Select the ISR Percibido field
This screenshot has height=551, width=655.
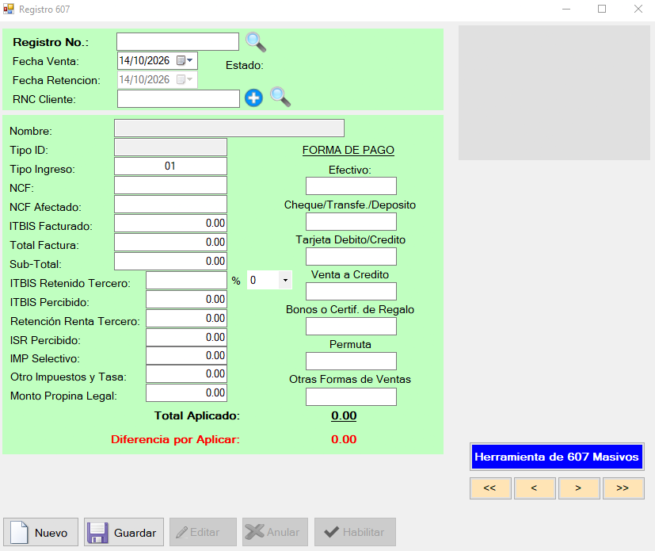click(x=186, y=338)
